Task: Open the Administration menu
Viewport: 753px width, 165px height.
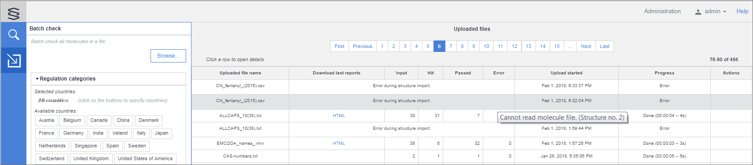Action: coord(662,11)
